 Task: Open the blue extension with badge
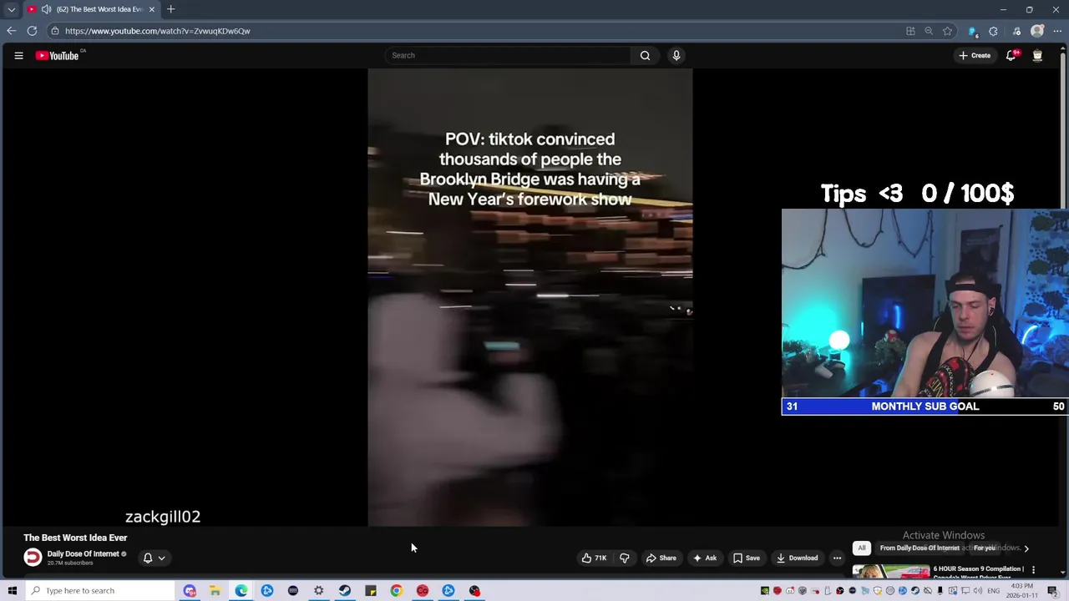coord(972,31)
